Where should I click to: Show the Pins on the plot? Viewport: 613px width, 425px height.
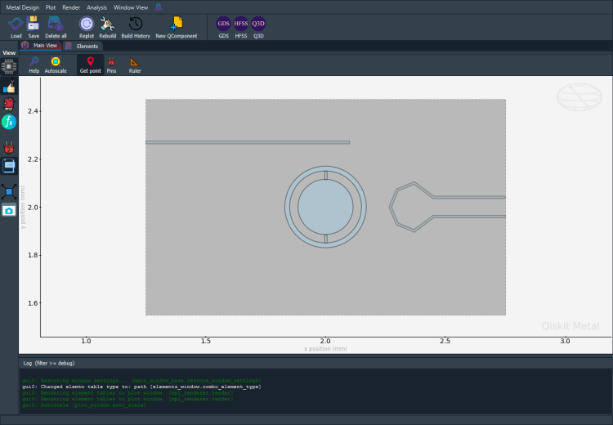tap(111, 65)
